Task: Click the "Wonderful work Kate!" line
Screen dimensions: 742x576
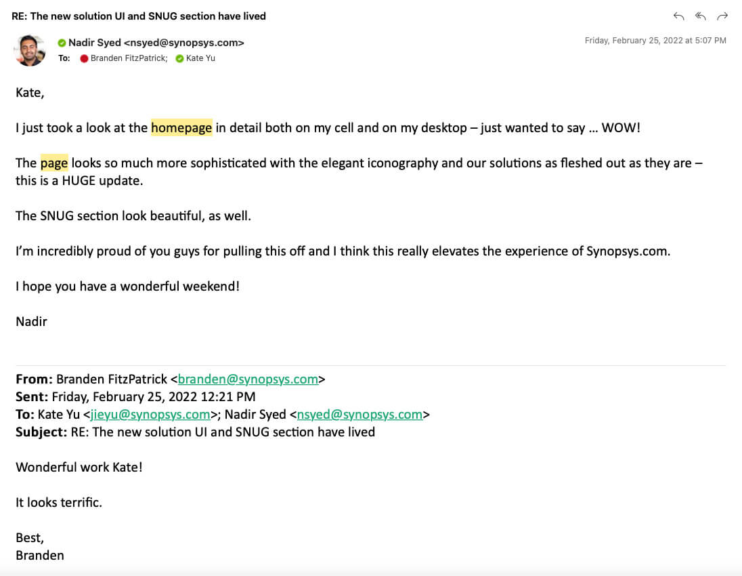Action: [x=79, y=467]
